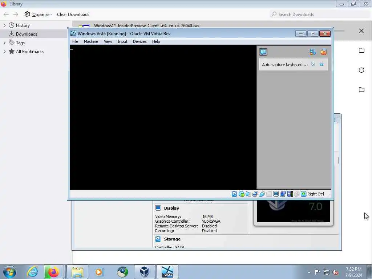372x279 pixels.
Task: Dismiss the Auto capture keyboard notification
Action: coord(322,64)
